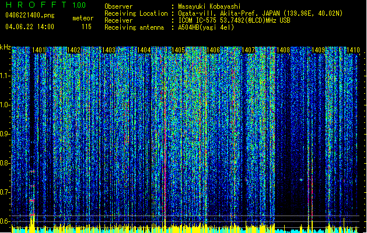367x233 pixels.
Task: Click the 1.1 kHz frequency axis label
Action: pos(5,76)
